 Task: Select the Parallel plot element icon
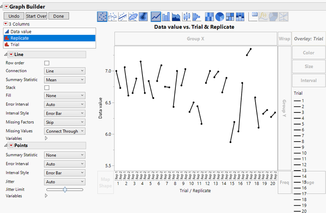coord(284,17)
